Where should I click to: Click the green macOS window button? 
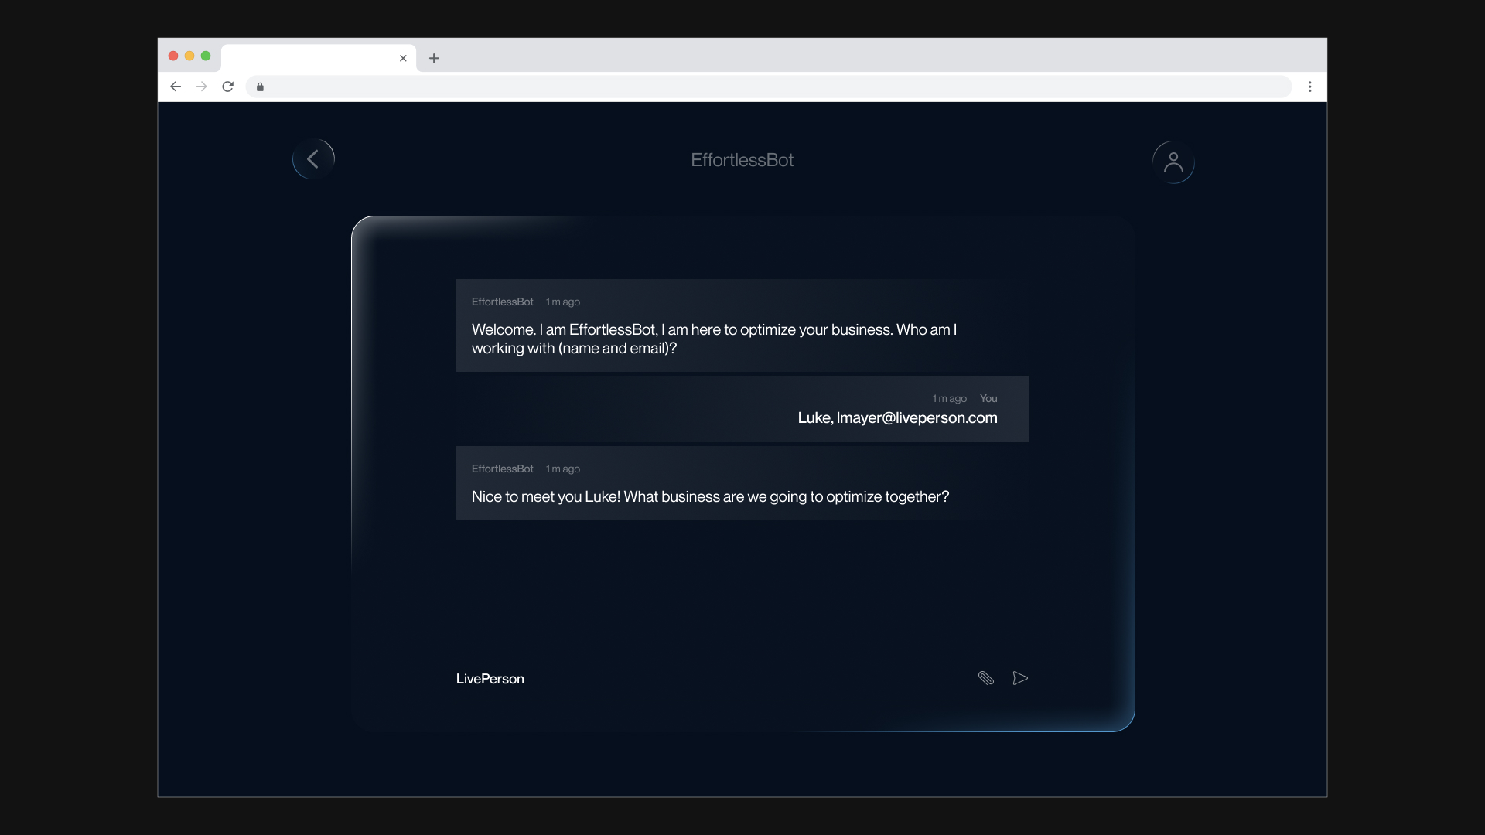pyautogui.click(x=206, y=56)
